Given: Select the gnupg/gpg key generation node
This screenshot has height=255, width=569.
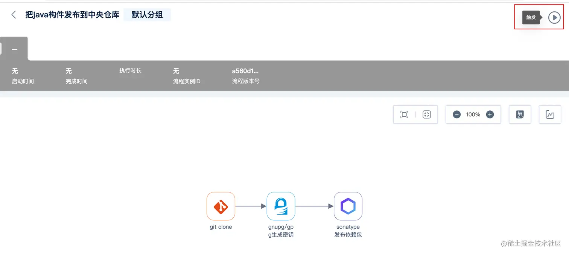Looking at the screenshot, I should 281,206.
